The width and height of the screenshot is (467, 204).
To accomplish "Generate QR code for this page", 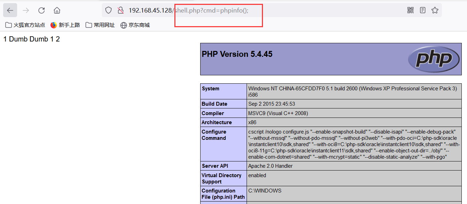I will (x=410, y=10).
